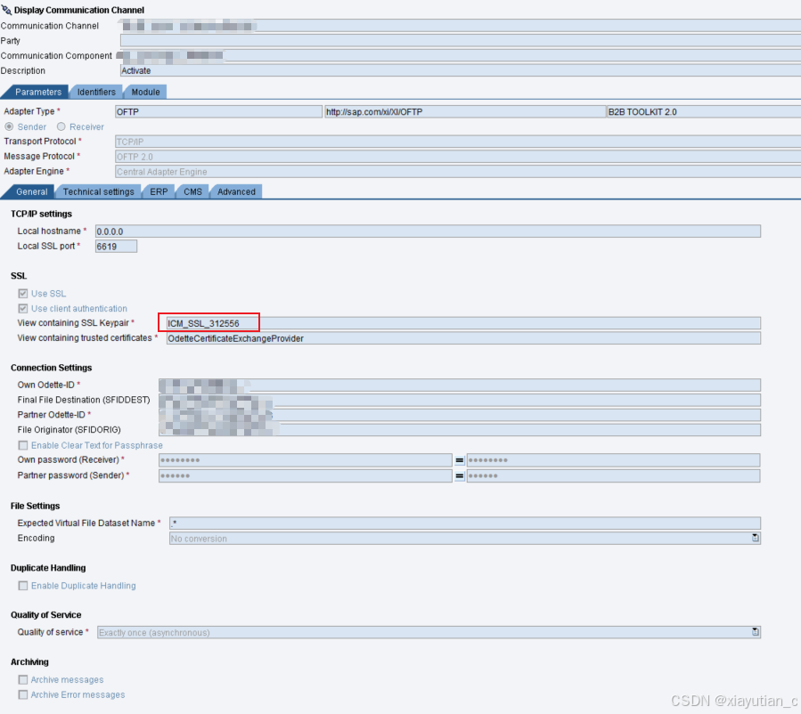Click the File Settings heading
801x714 pixels.
tap(36, 506)
